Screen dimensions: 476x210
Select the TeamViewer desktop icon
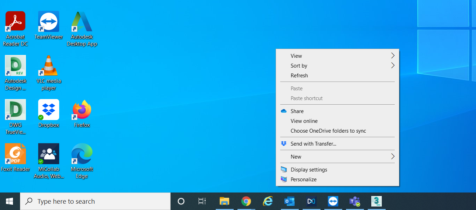(x=49, y=25)
